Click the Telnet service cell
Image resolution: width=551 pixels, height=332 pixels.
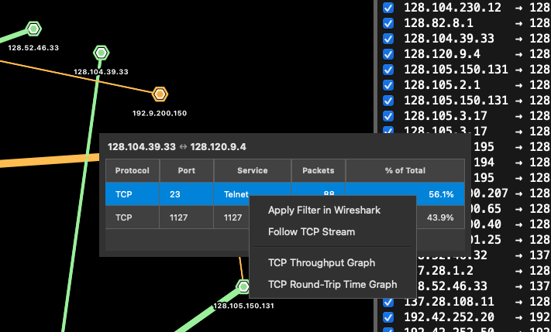tap(236, 194)
